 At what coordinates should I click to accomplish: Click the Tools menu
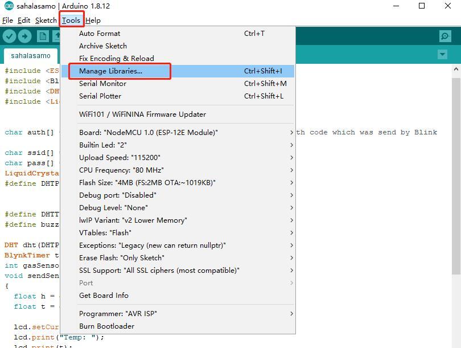click(x=71, y=21)
